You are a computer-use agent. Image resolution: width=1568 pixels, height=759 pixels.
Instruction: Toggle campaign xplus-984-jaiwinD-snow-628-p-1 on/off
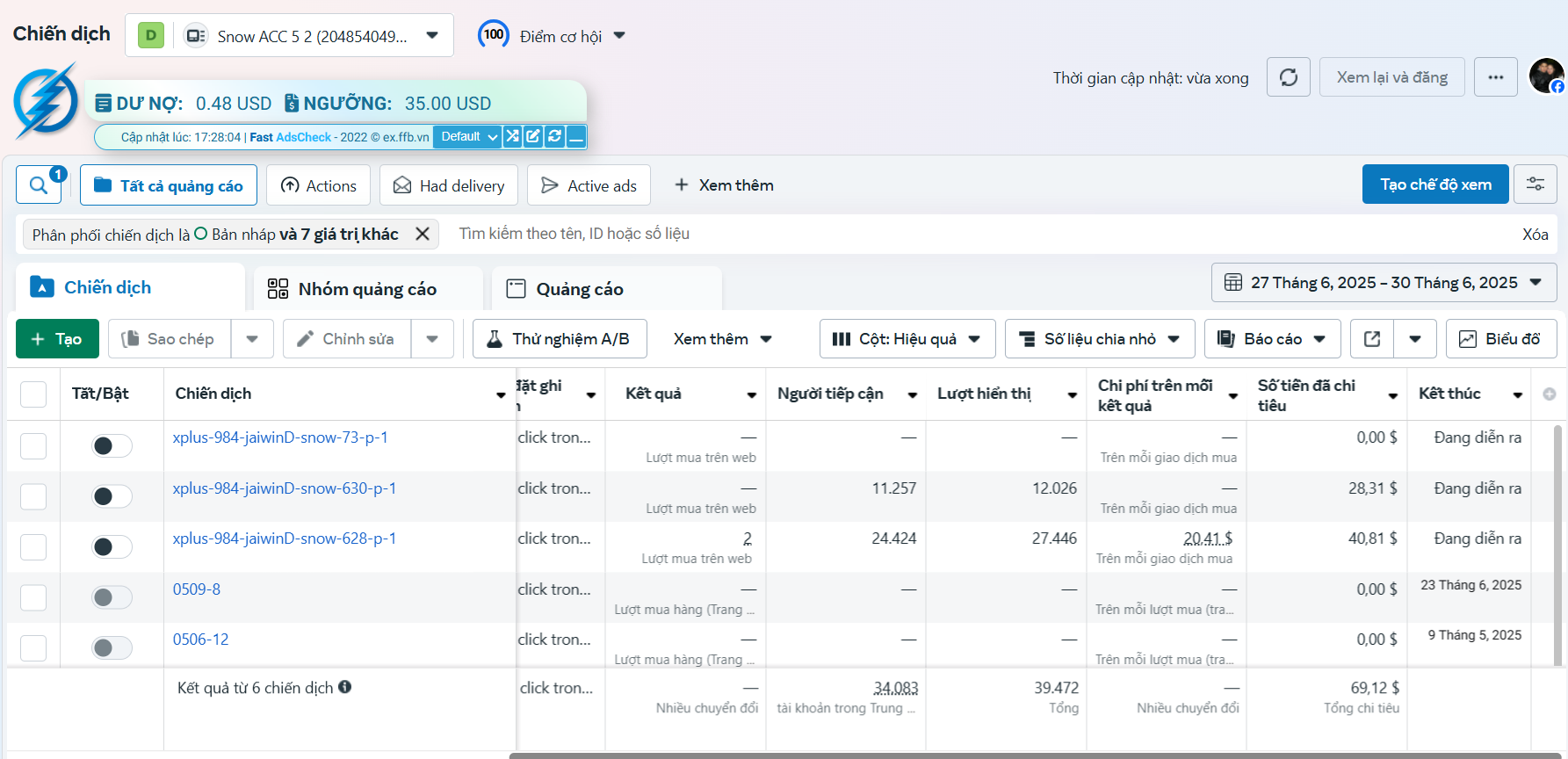click(112, 547)
